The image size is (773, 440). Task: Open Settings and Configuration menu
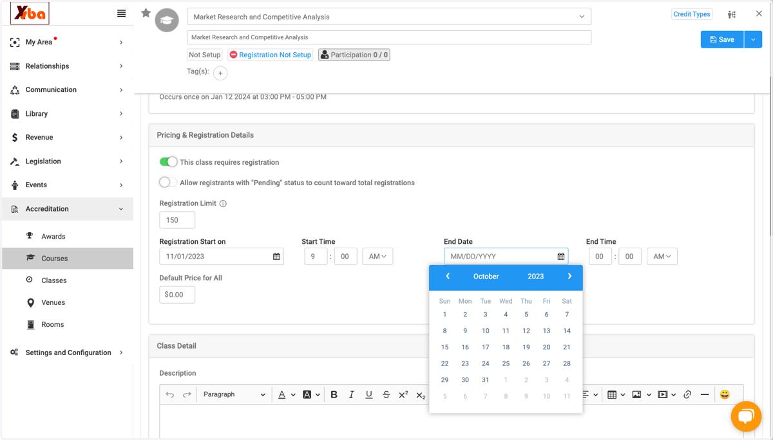(67, 353)
